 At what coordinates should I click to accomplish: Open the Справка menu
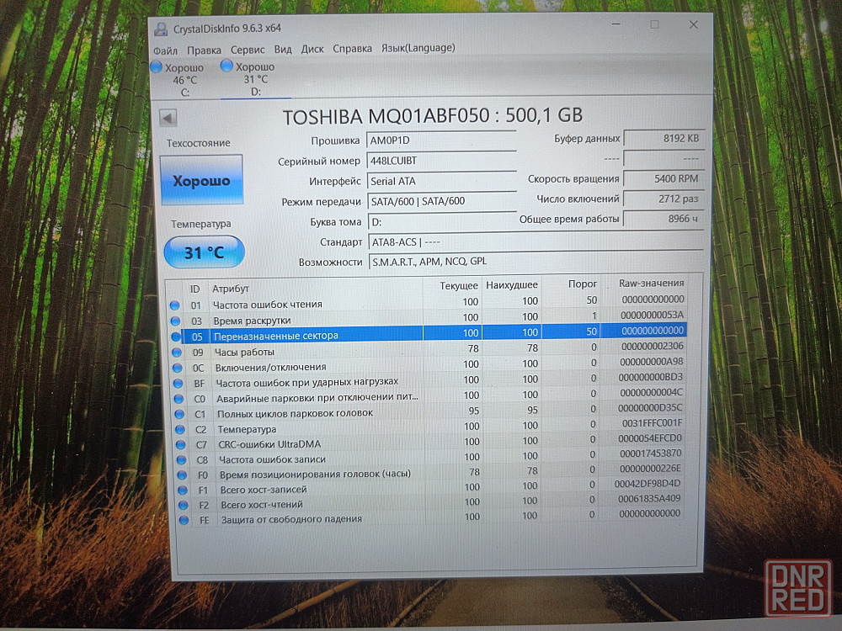click(352, 48)
